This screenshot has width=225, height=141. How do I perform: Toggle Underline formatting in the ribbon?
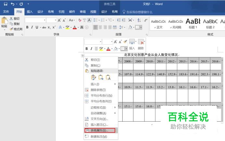tap(37, 27)
